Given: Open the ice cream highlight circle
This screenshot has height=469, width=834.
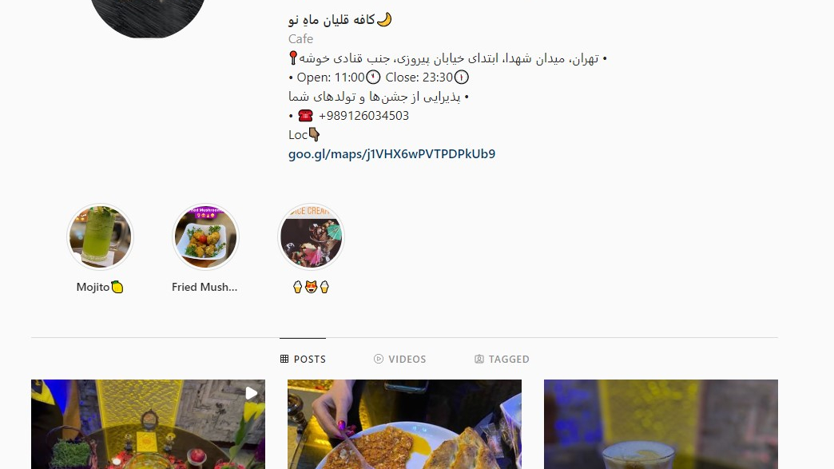Looking at the screenshot, I should (x=312, y=236).
